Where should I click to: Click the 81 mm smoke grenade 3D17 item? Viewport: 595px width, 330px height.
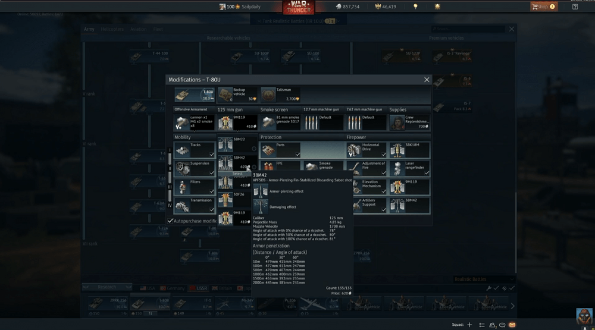(x=280, y=122)
